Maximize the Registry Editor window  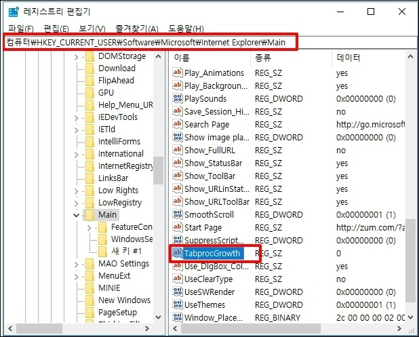[371, 12]
